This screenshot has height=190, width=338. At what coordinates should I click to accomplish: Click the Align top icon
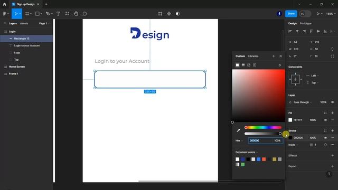[x=311, y=31]
